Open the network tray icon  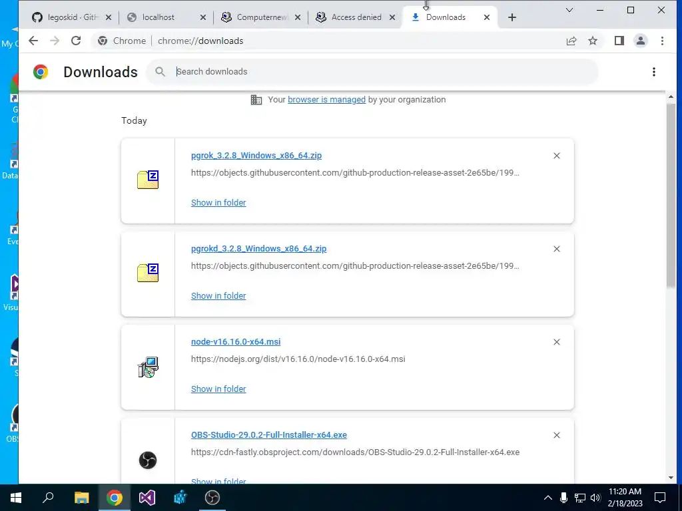click(580, 498)
